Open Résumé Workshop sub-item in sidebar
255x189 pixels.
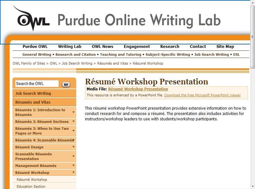pos(32,180)
